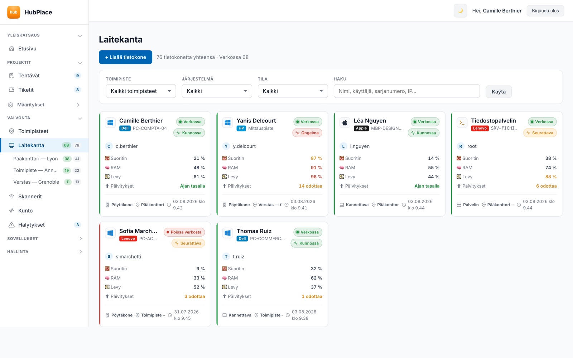Click the Suoritin CPU icon on Thomas Ruiz
Screen dimensions: 573x358
[x=225, y=269]
